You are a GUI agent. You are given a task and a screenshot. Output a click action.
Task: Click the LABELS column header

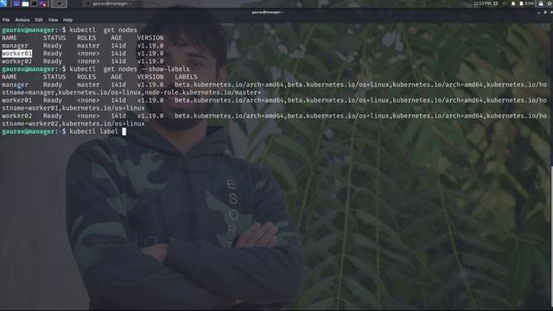186,77
